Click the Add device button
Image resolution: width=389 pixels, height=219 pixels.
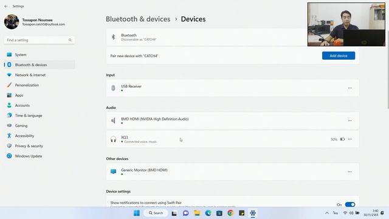339,55
